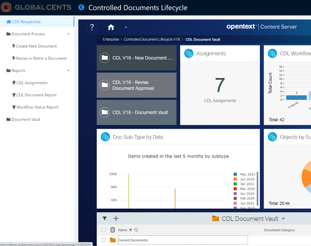Click the Doc Sub-Type by Date icon

click(105, 137)
